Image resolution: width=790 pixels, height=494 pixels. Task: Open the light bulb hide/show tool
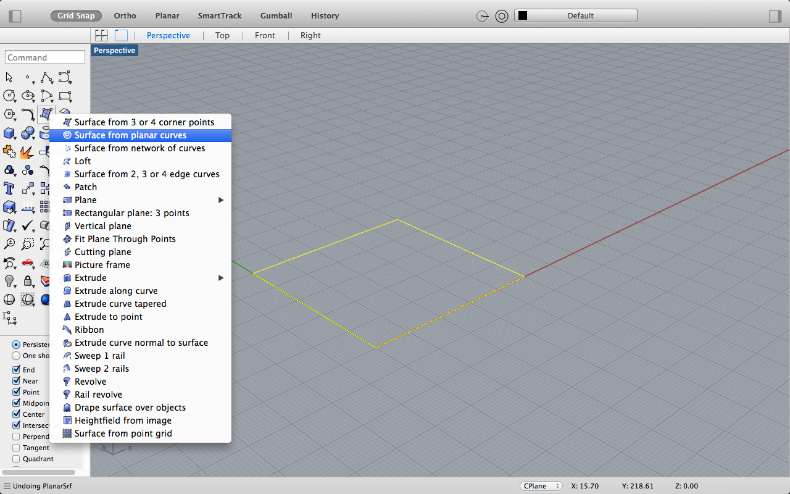click(x=9, y=281)
